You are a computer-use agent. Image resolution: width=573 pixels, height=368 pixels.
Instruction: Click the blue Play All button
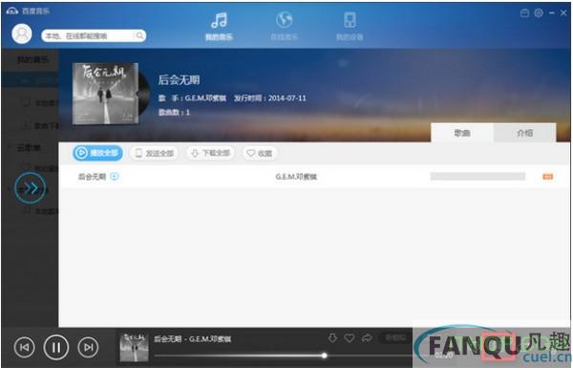[x=97, y=153]
